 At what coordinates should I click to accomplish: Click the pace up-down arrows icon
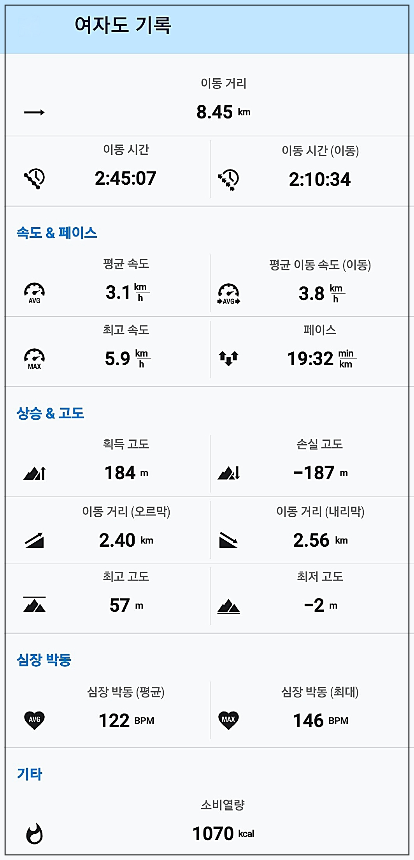228,358
